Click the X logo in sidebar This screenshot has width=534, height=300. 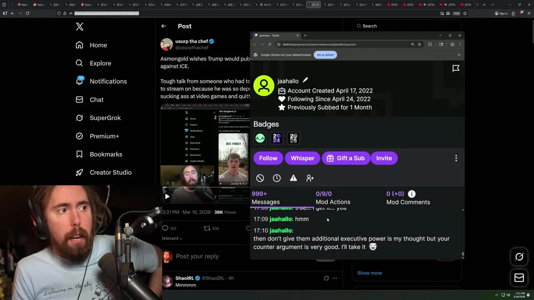coord(80,27)
